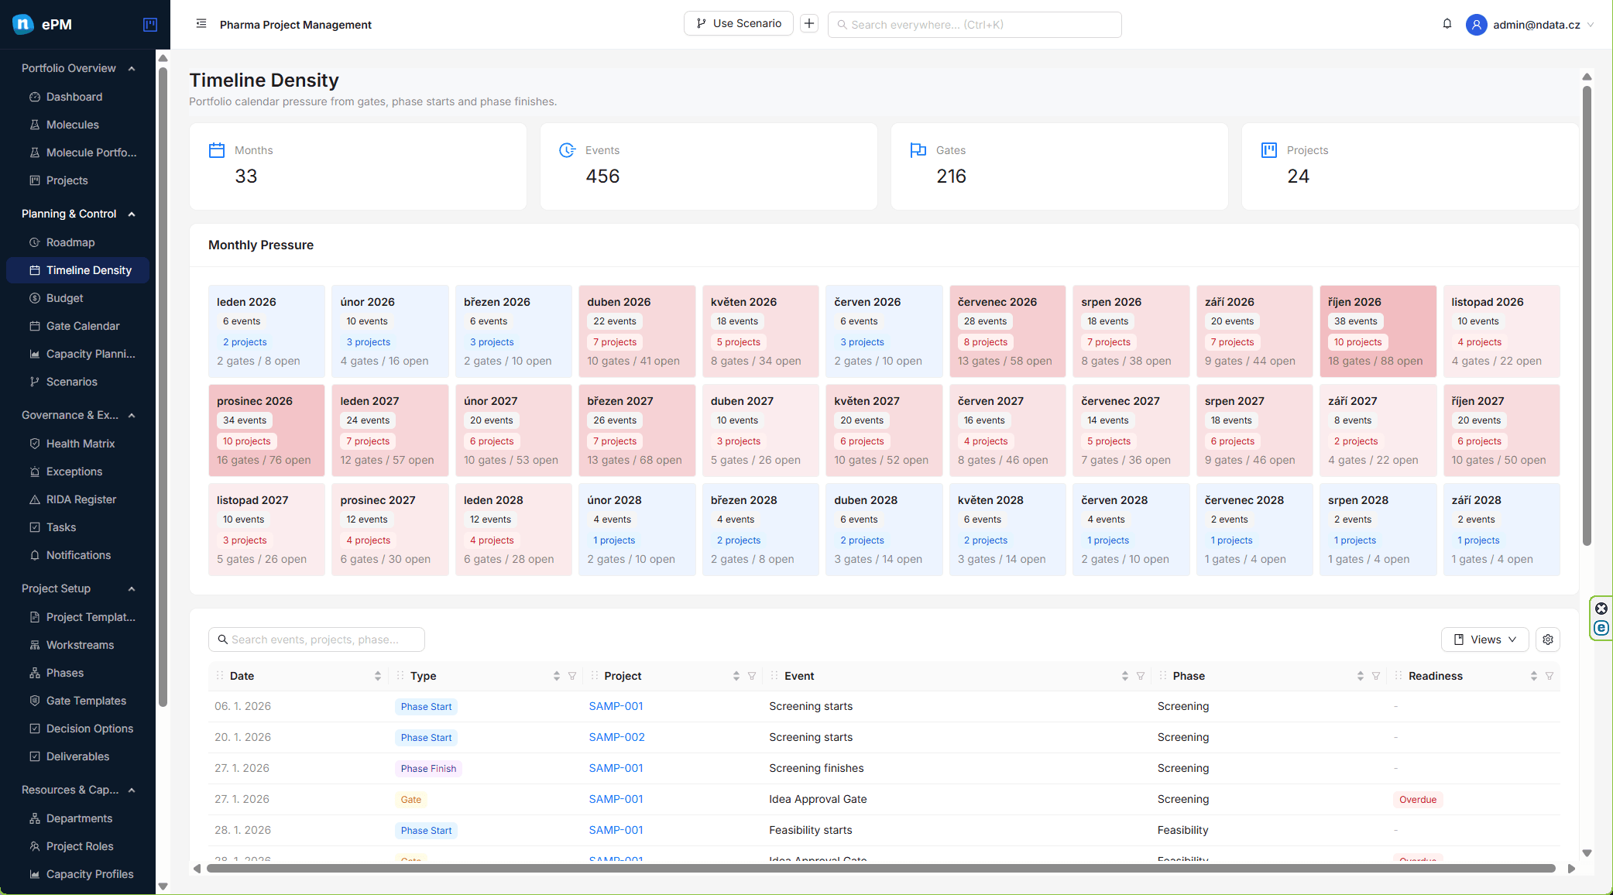
Task: Click the user avatar icon
Action: (x=1477, y=25)
